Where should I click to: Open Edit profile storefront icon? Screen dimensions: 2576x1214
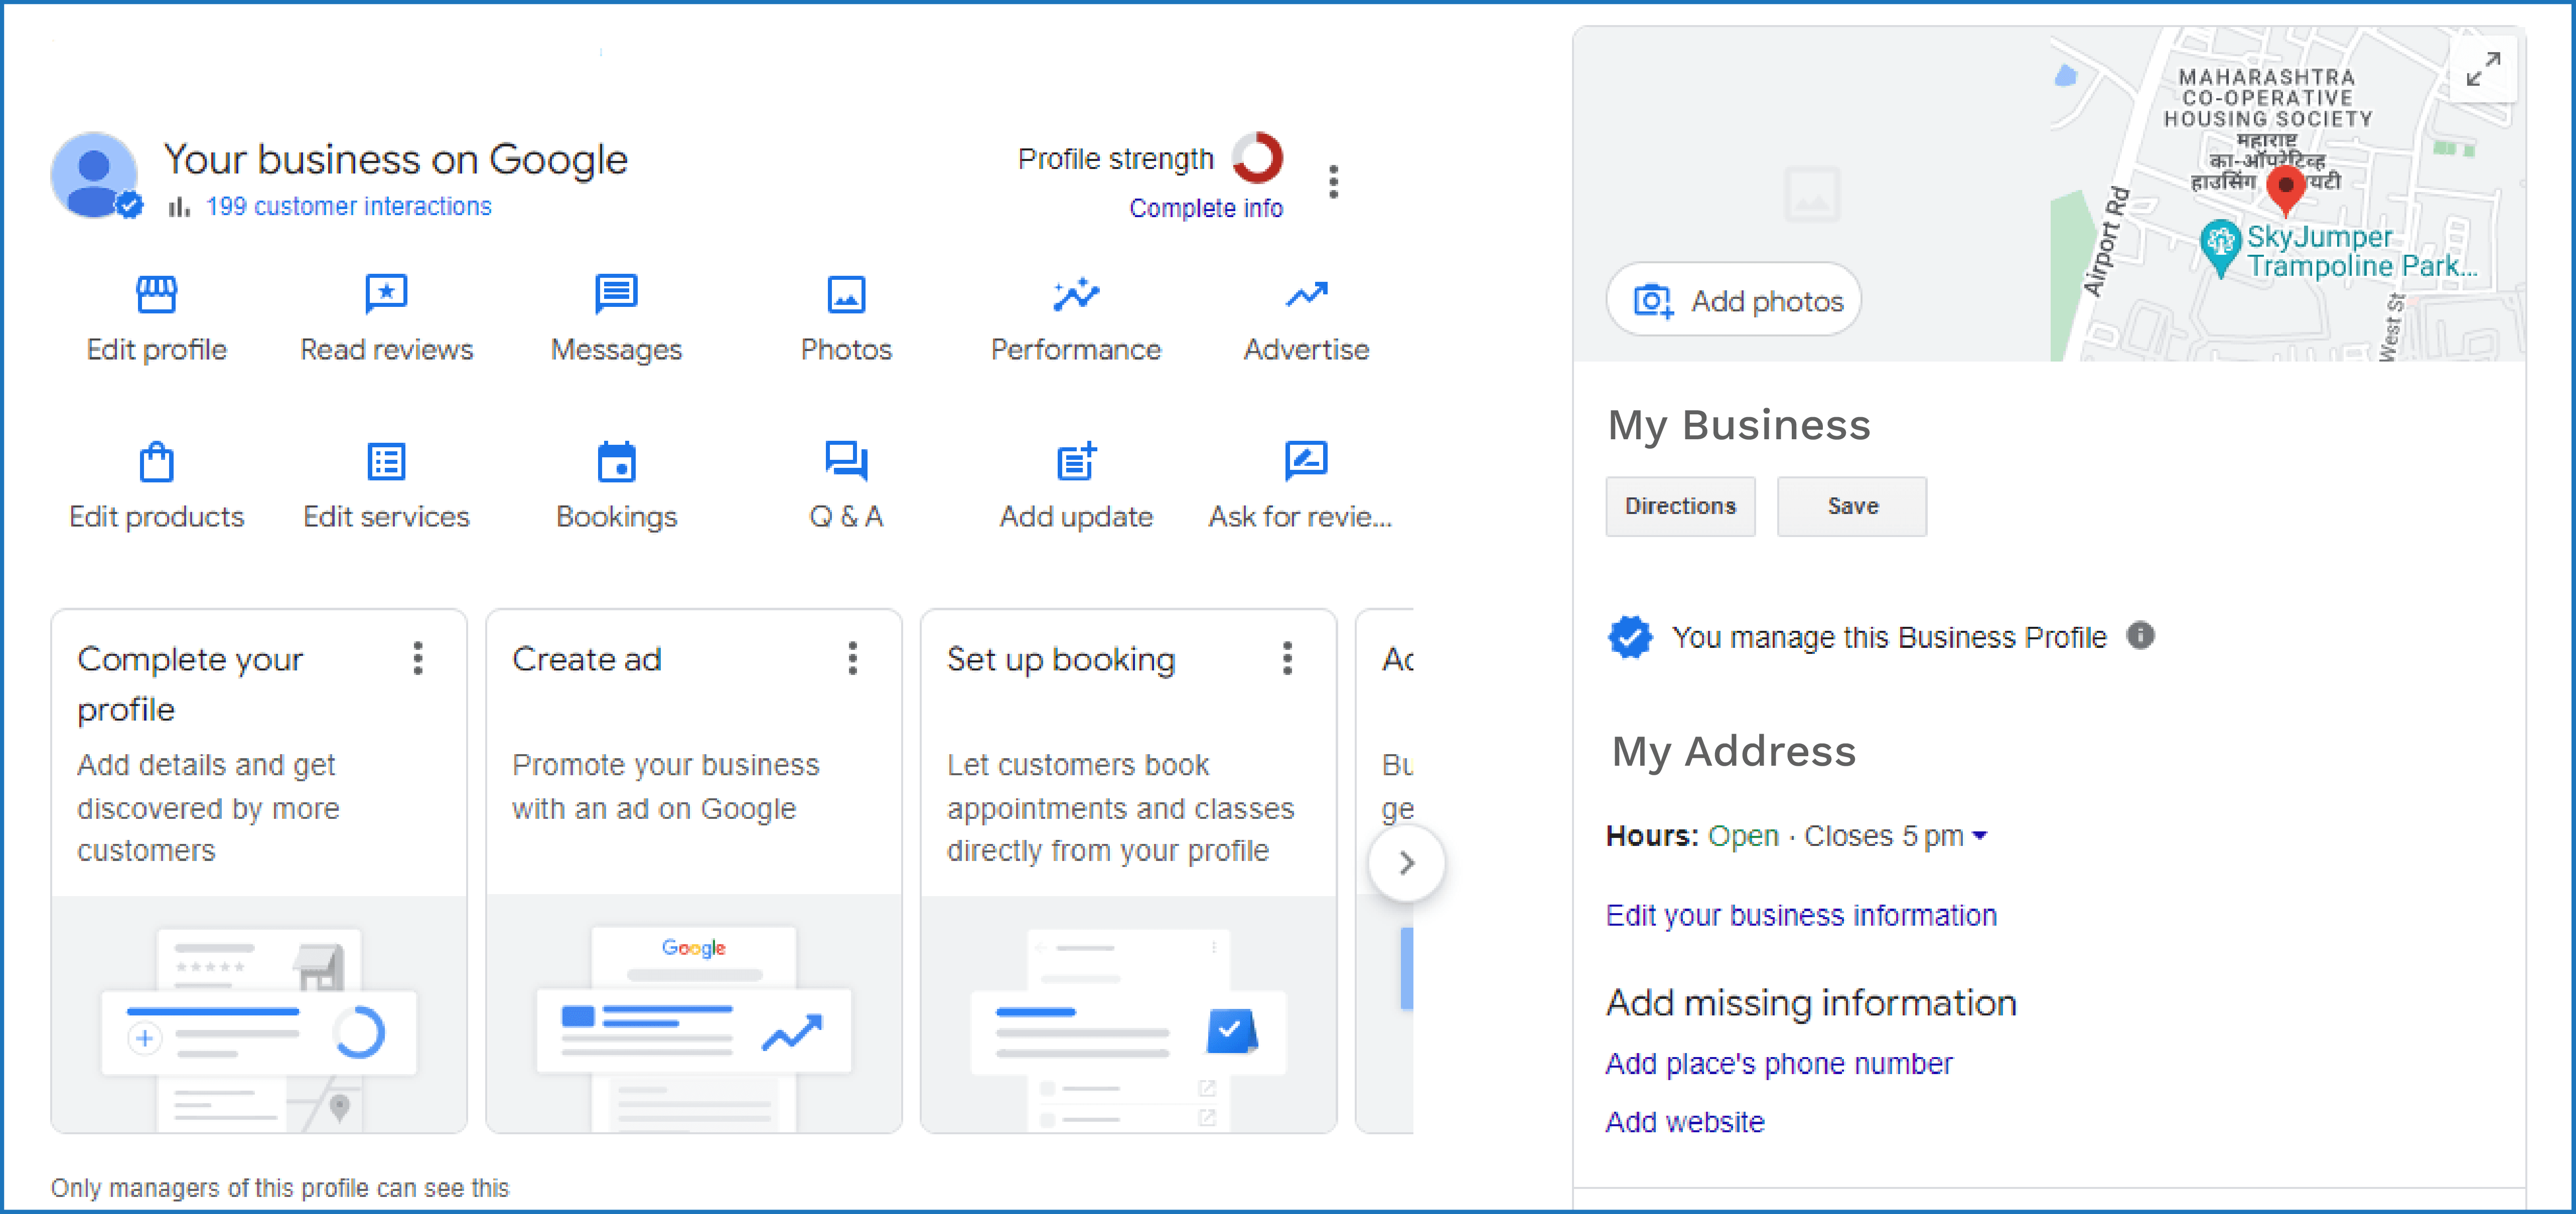(x=156, y=294)
